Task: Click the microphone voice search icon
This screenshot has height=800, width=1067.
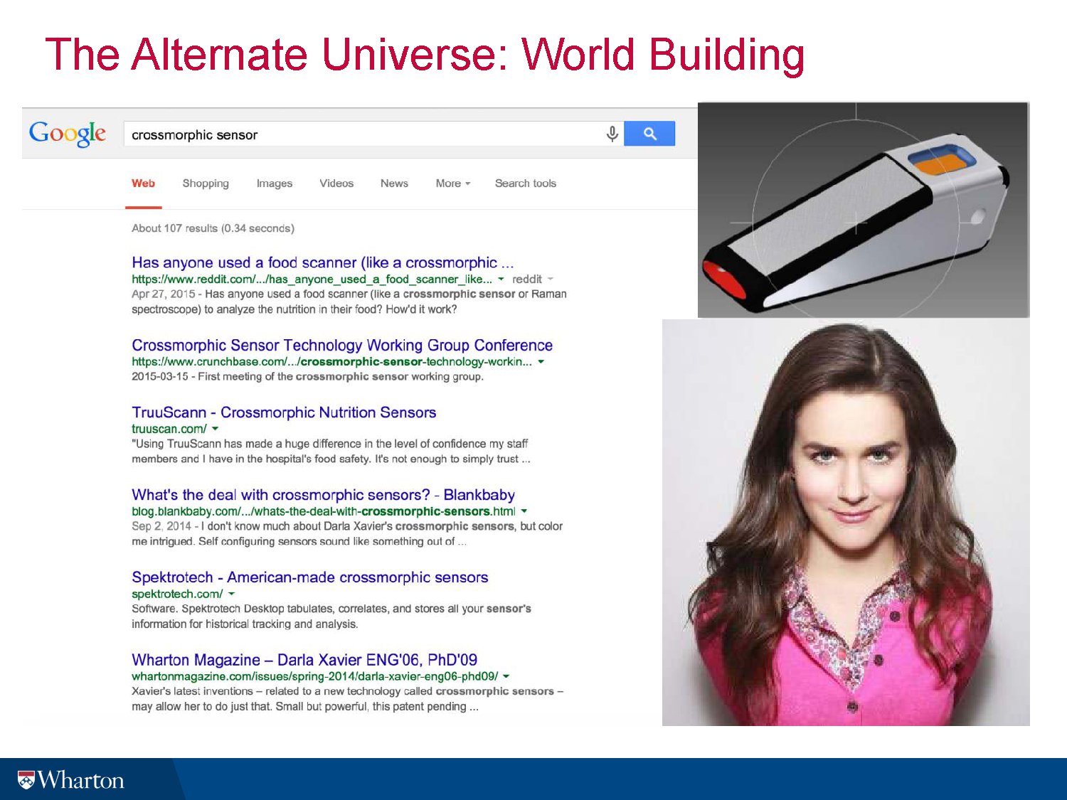Action: point(612,134)
